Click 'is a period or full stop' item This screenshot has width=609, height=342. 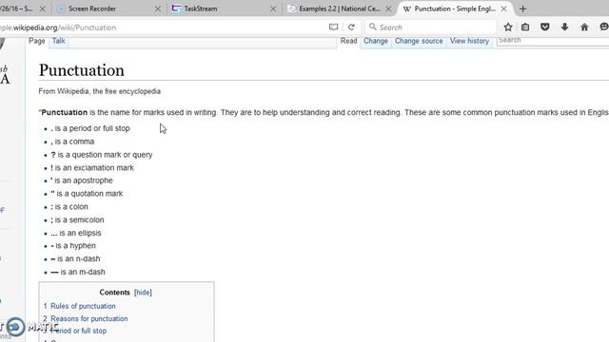coord(90,128)
